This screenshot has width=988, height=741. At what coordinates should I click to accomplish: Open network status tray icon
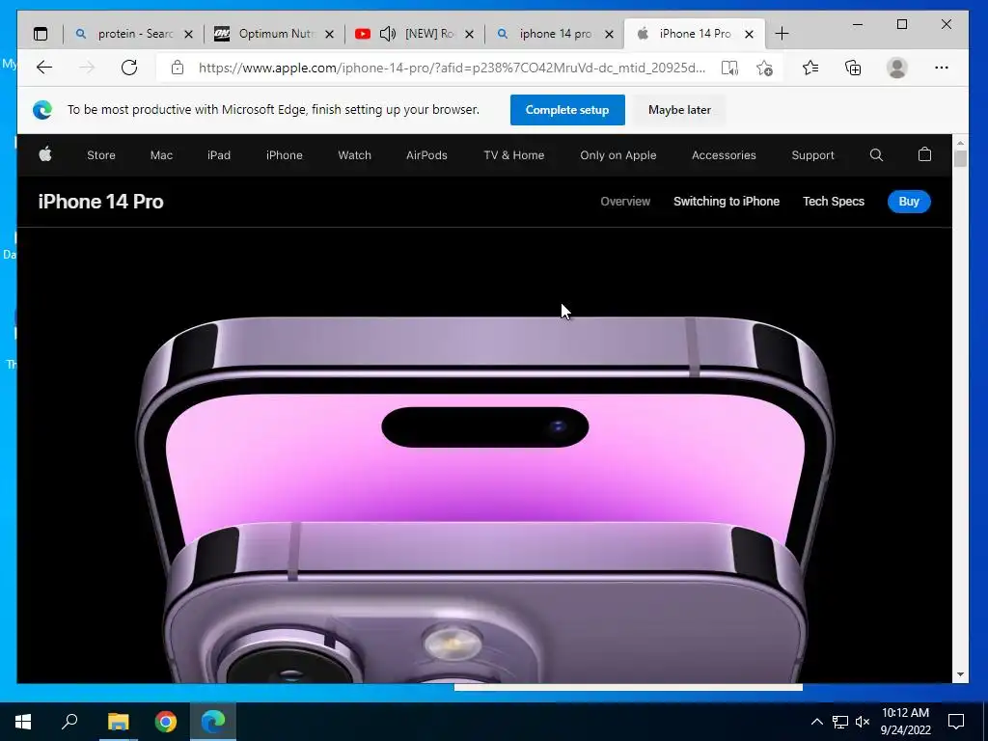click(x=840, y=722)
